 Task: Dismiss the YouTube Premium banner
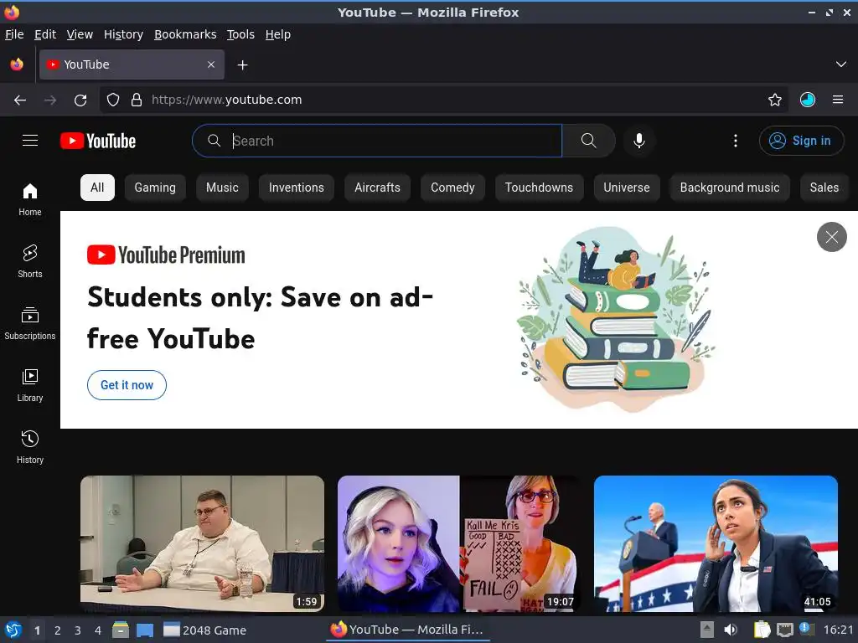tap(832, 237)
